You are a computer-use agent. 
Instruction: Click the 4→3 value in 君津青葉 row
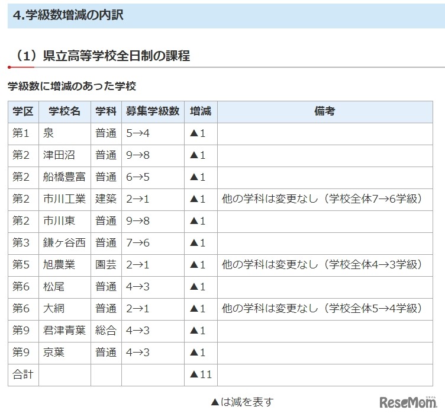pyautogui.click(x=138, y=331)
